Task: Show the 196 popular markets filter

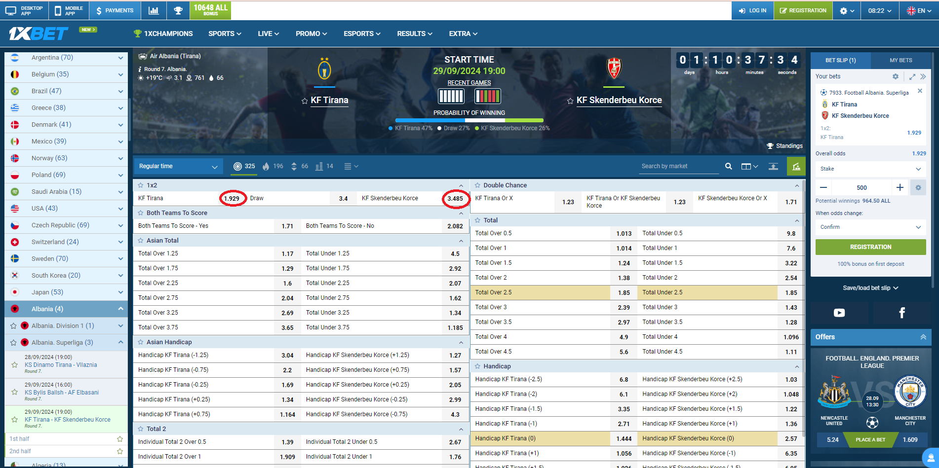Action: [273, 166]
